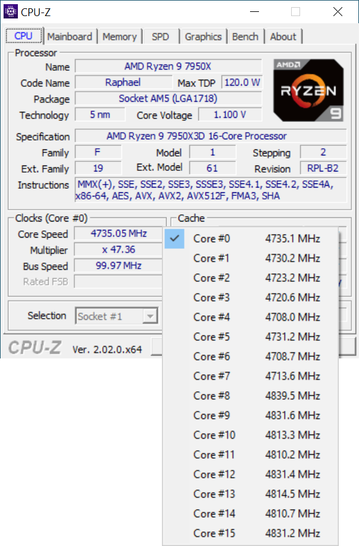Choose Core #15 at 4831.2 MHz
This screenshot has height=546, width=359.
click(251, 533)
